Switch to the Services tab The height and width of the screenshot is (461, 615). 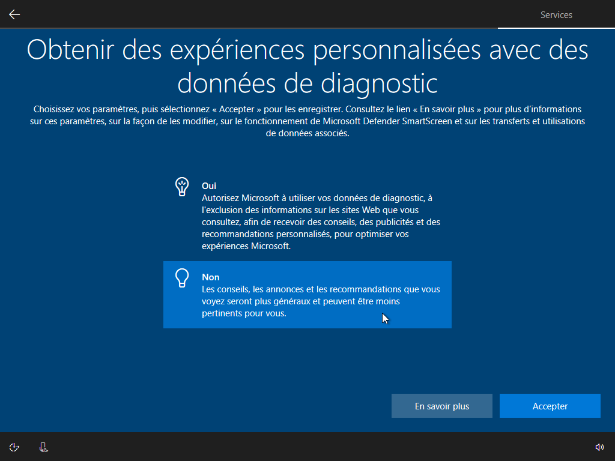(556, 15)
